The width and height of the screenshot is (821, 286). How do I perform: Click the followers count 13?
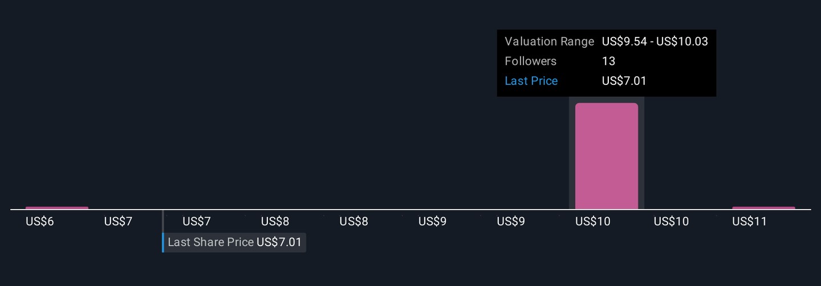608,62
